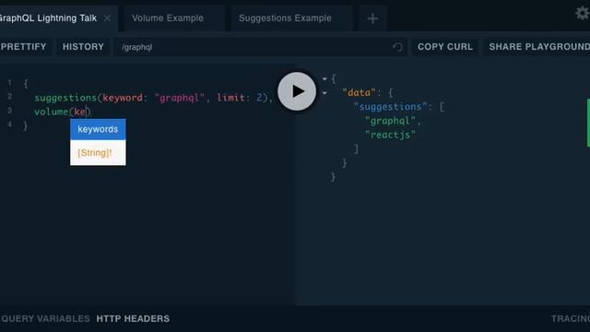Open settings with the gear icon
This screenshot has height=332, width=590.
(x=583, y=14)
